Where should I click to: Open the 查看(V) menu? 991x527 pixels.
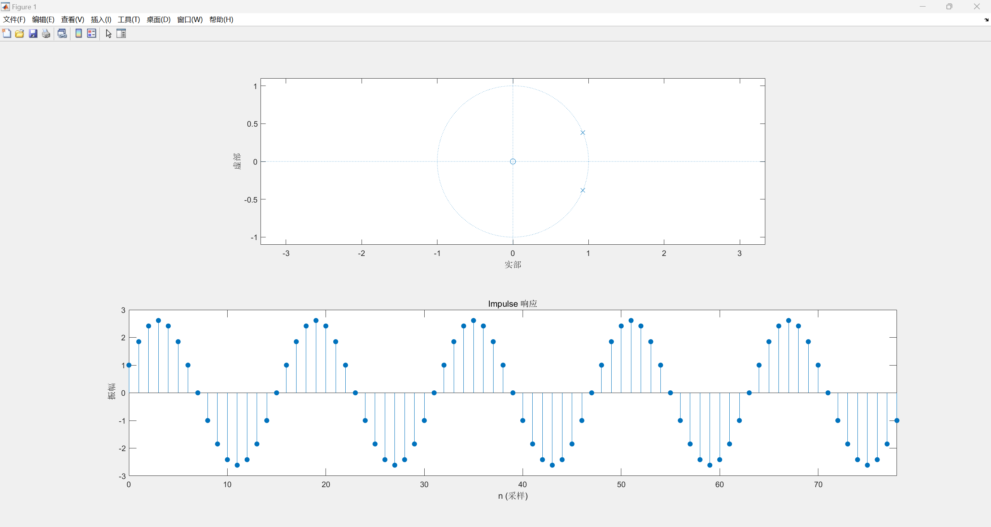pyautogui.click(x=72, y=19)
